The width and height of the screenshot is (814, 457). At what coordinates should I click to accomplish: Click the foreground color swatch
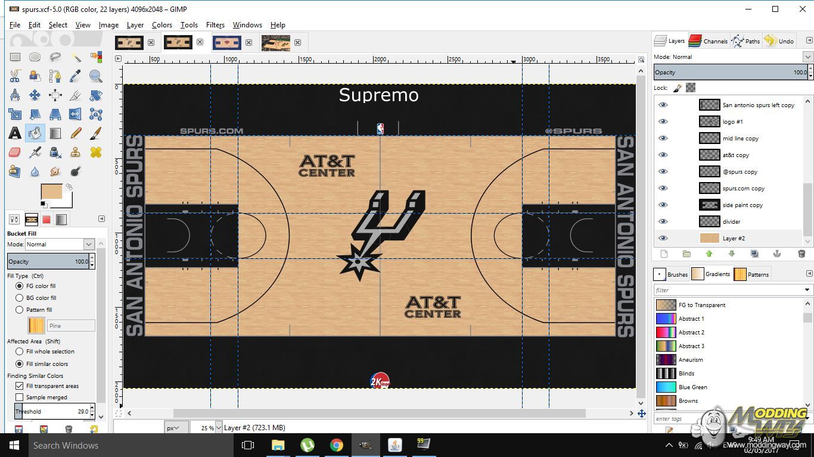click(51, 192)
